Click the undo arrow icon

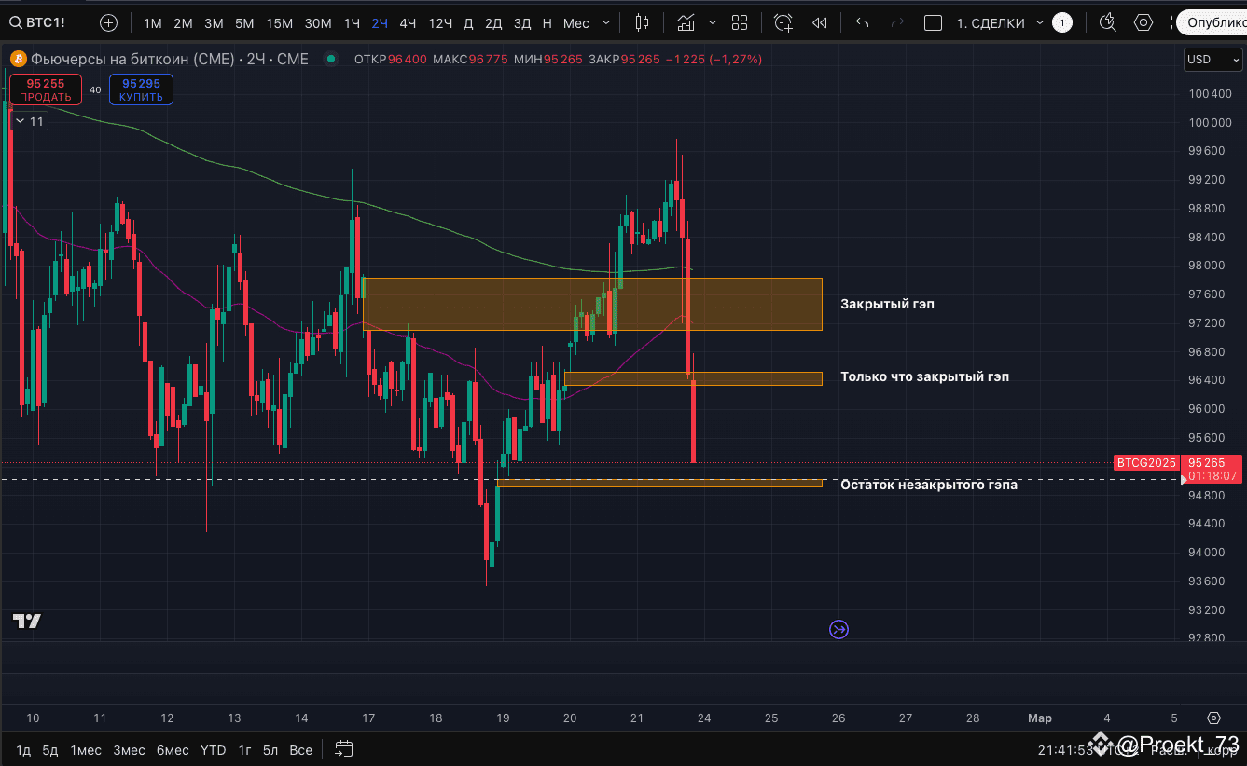pos(862,21)
